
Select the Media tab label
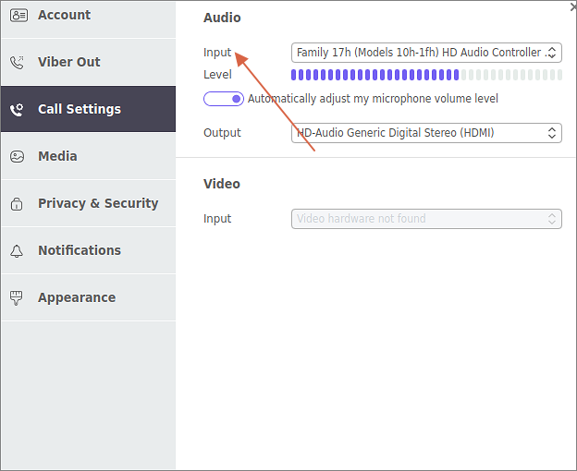click(x=57, y=156)
